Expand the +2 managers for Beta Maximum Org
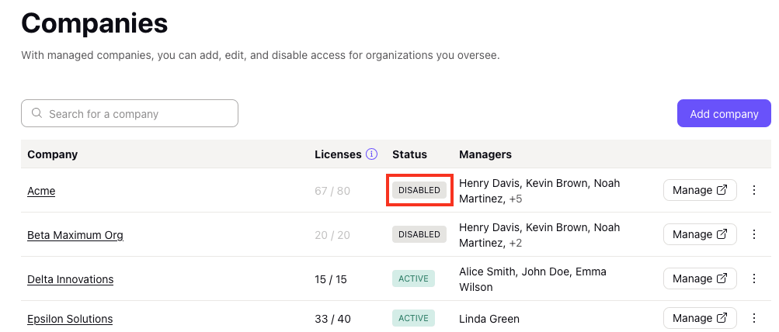This screenshot has width=779, height=332. tap(515, 243)
